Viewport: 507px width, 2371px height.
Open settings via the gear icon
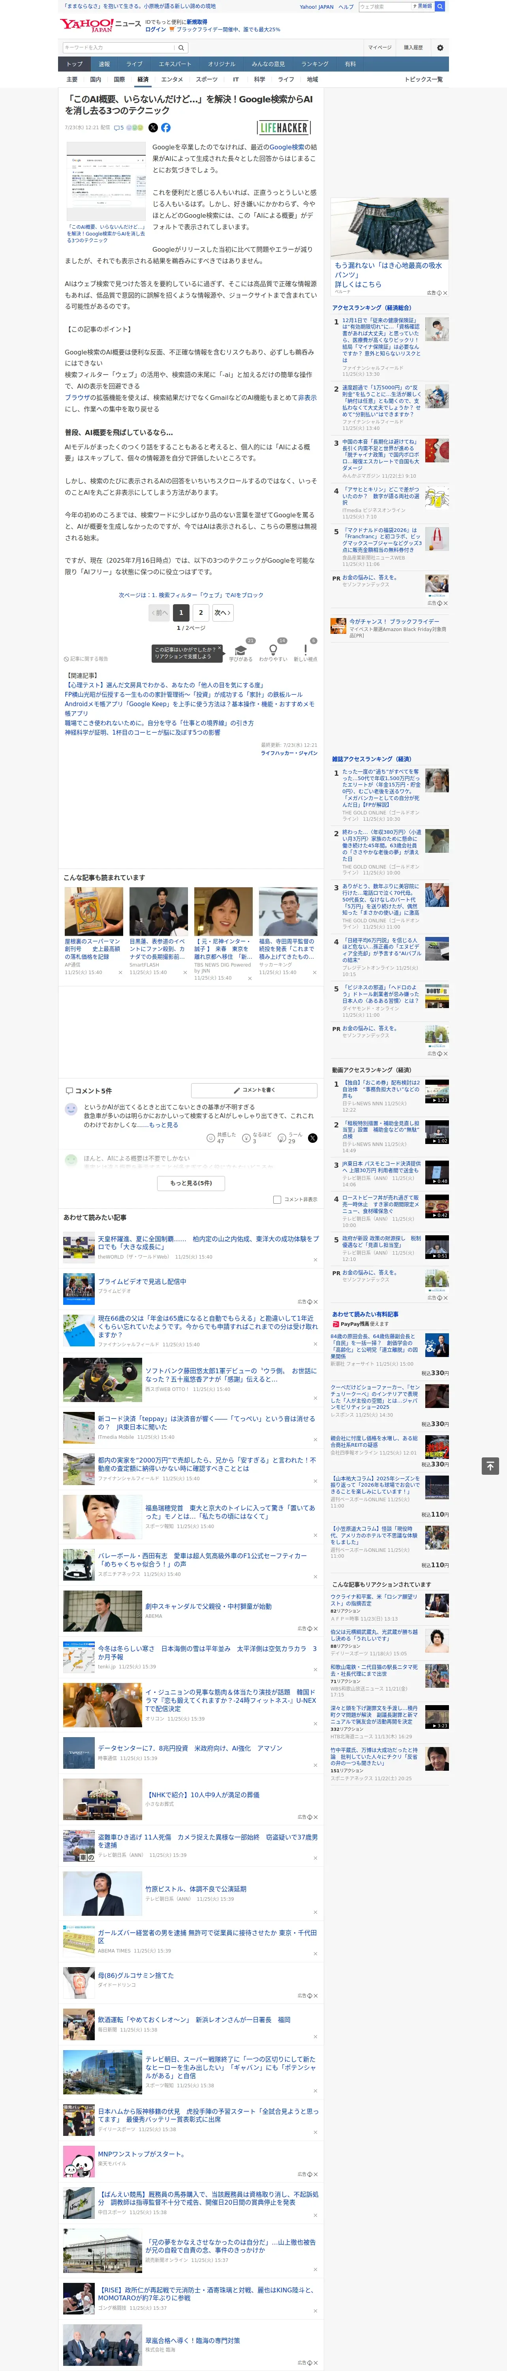tap(440, 47)
